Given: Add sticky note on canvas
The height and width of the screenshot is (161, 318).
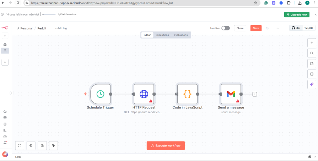Looking at the screenshot, I should tap(312, 63).
